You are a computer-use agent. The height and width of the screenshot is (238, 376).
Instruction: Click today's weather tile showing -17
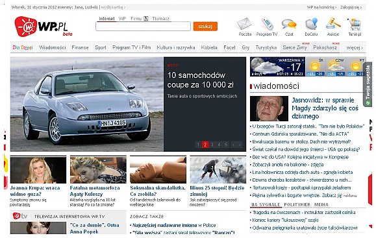click(277, 67)
